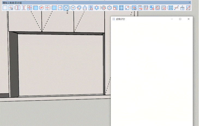
Task: Select the dashed circle numbered 1 icon
Action: click(x=109, y=8)
